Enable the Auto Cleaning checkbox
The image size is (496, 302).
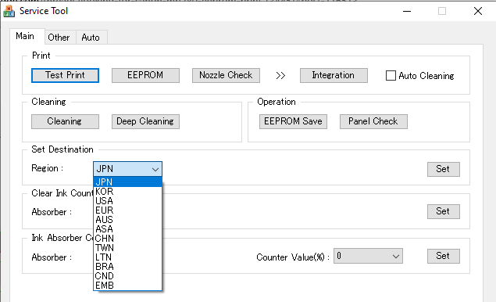(391, 76)
